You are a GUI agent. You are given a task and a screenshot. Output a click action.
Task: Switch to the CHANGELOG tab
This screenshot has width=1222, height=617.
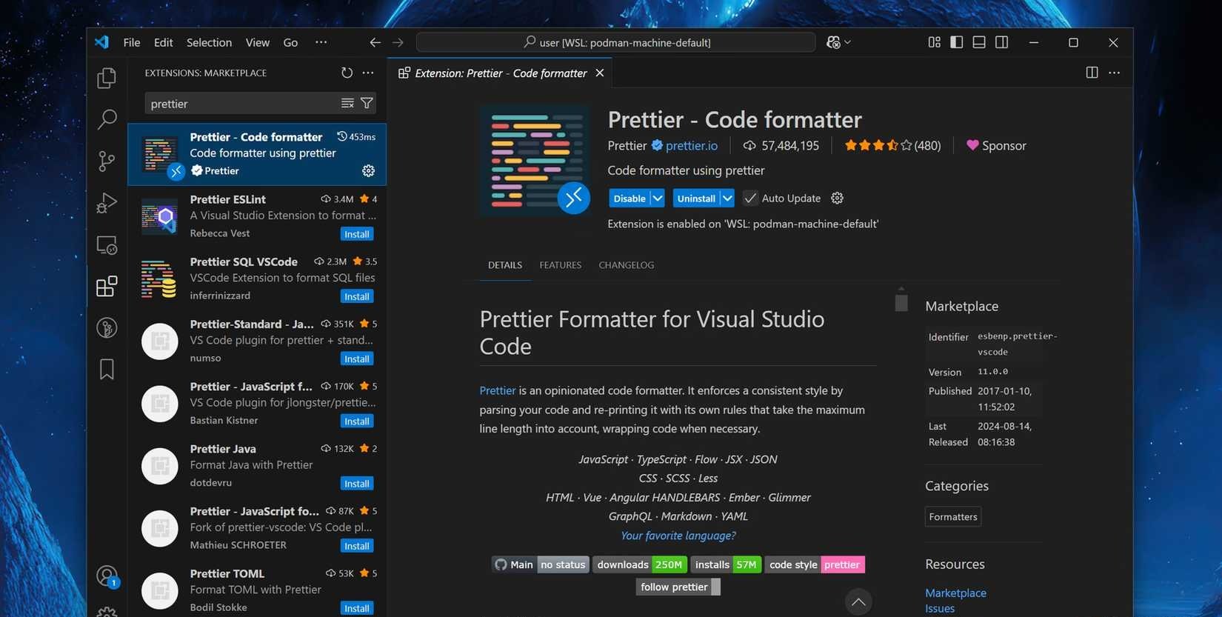[627, 265]
